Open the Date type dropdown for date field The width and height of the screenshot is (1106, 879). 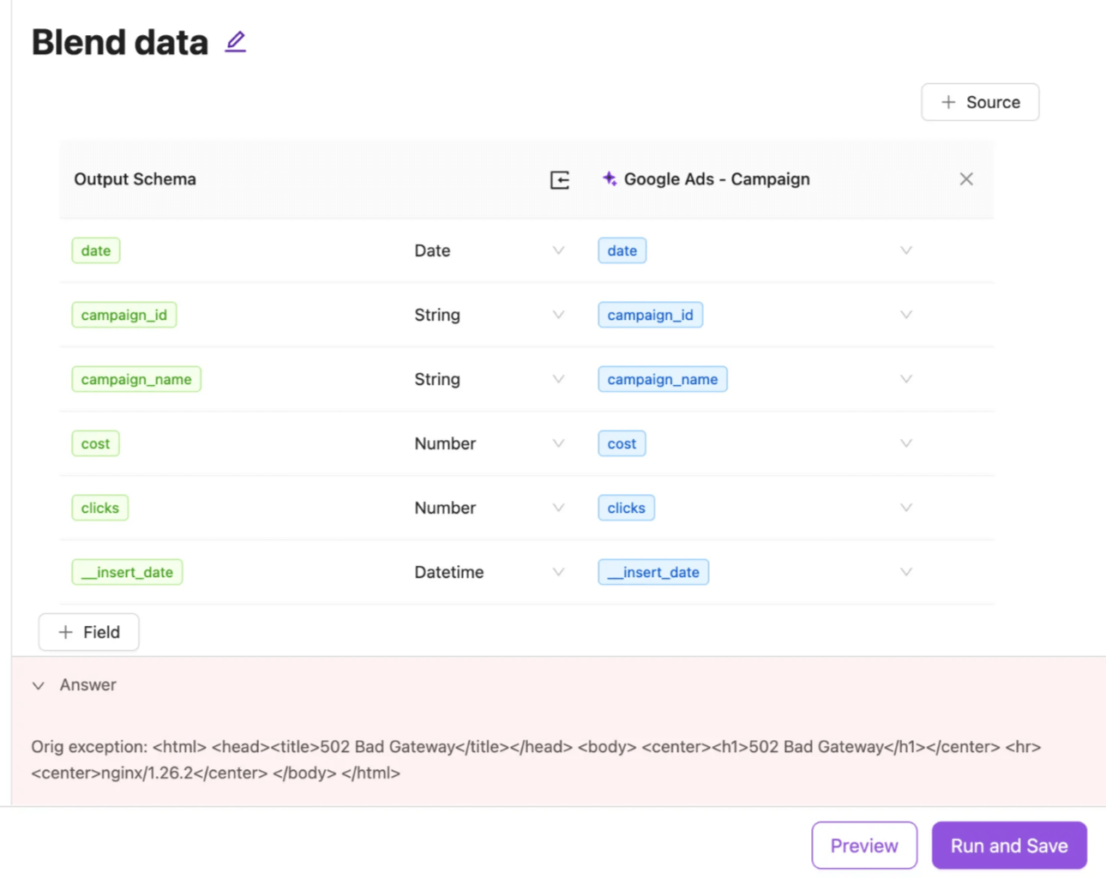558,250
